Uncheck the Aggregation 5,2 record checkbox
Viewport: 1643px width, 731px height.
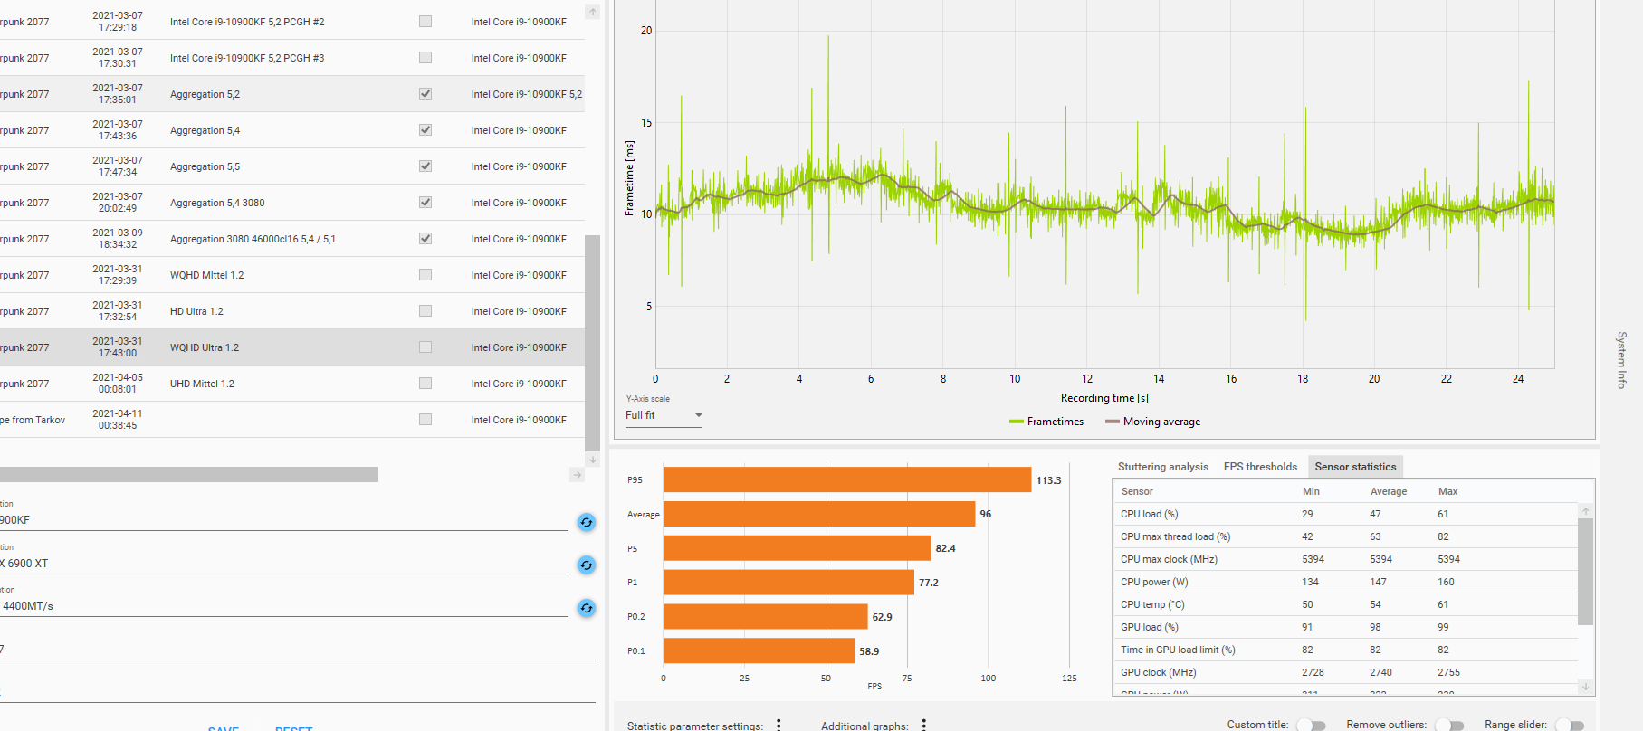425,94
